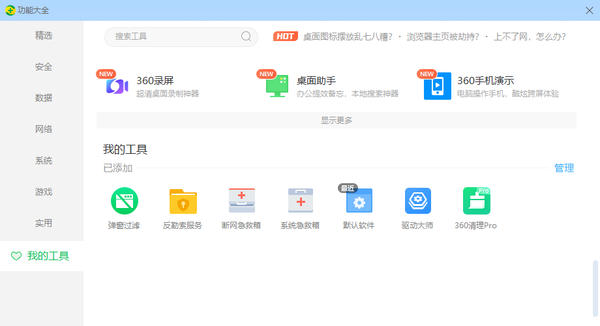Image resolution: width=600 pixels, height=326 pixels.
Task: Launch the 360清理Pro icon
Action: [476, 201]
